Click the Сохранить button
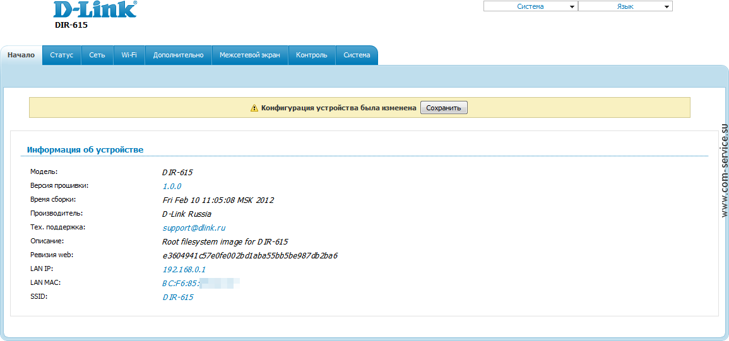The width and height of the screenshot is (729, 341). coord(444,108)
